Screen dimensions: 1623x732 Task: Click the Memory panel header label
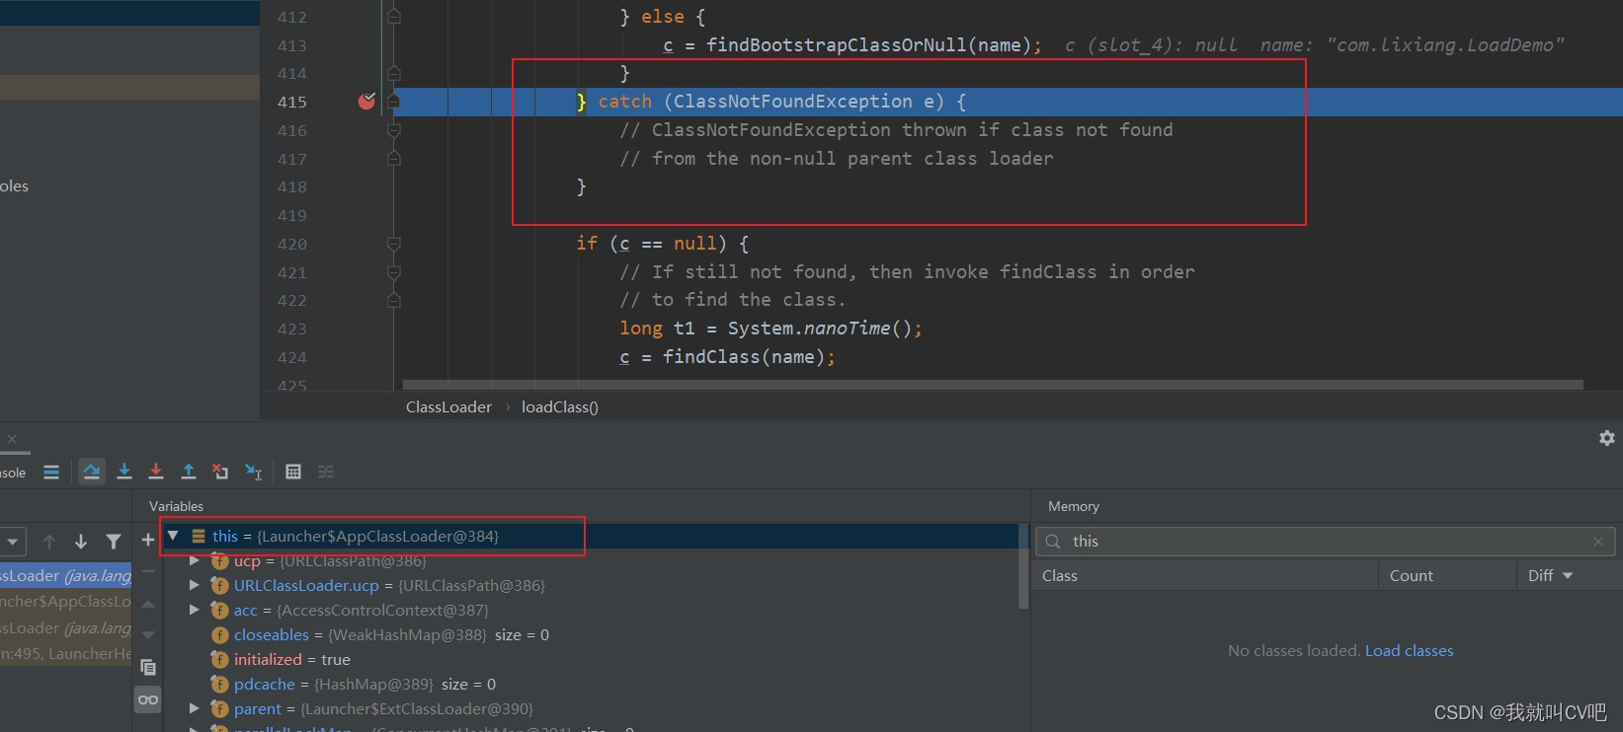click(1074, 506)
